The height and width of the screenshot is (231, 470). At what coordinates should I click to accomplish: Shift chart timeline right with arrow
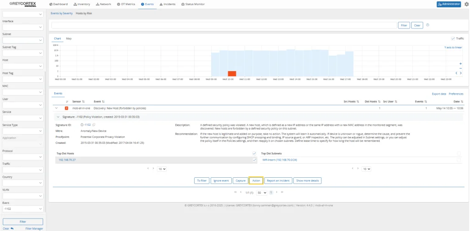(461, 73)
